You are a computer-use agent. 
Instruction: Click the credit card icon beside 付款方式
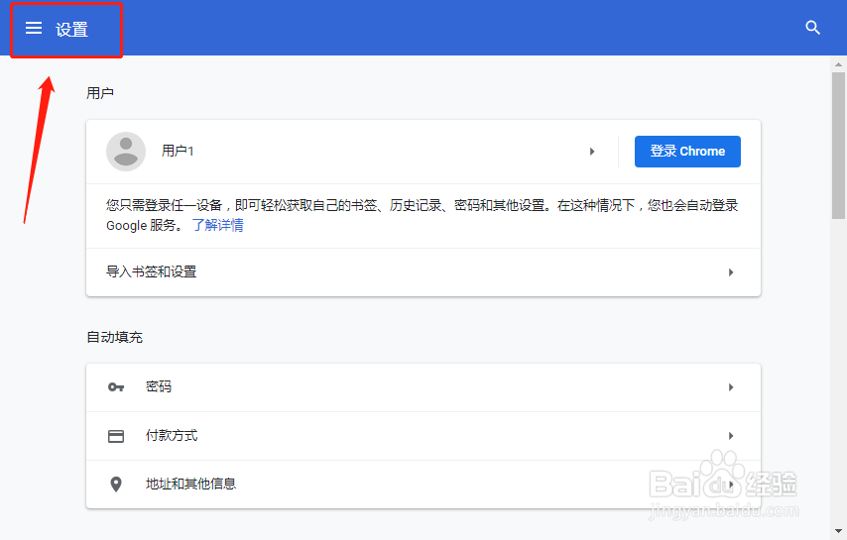(116, 436)
